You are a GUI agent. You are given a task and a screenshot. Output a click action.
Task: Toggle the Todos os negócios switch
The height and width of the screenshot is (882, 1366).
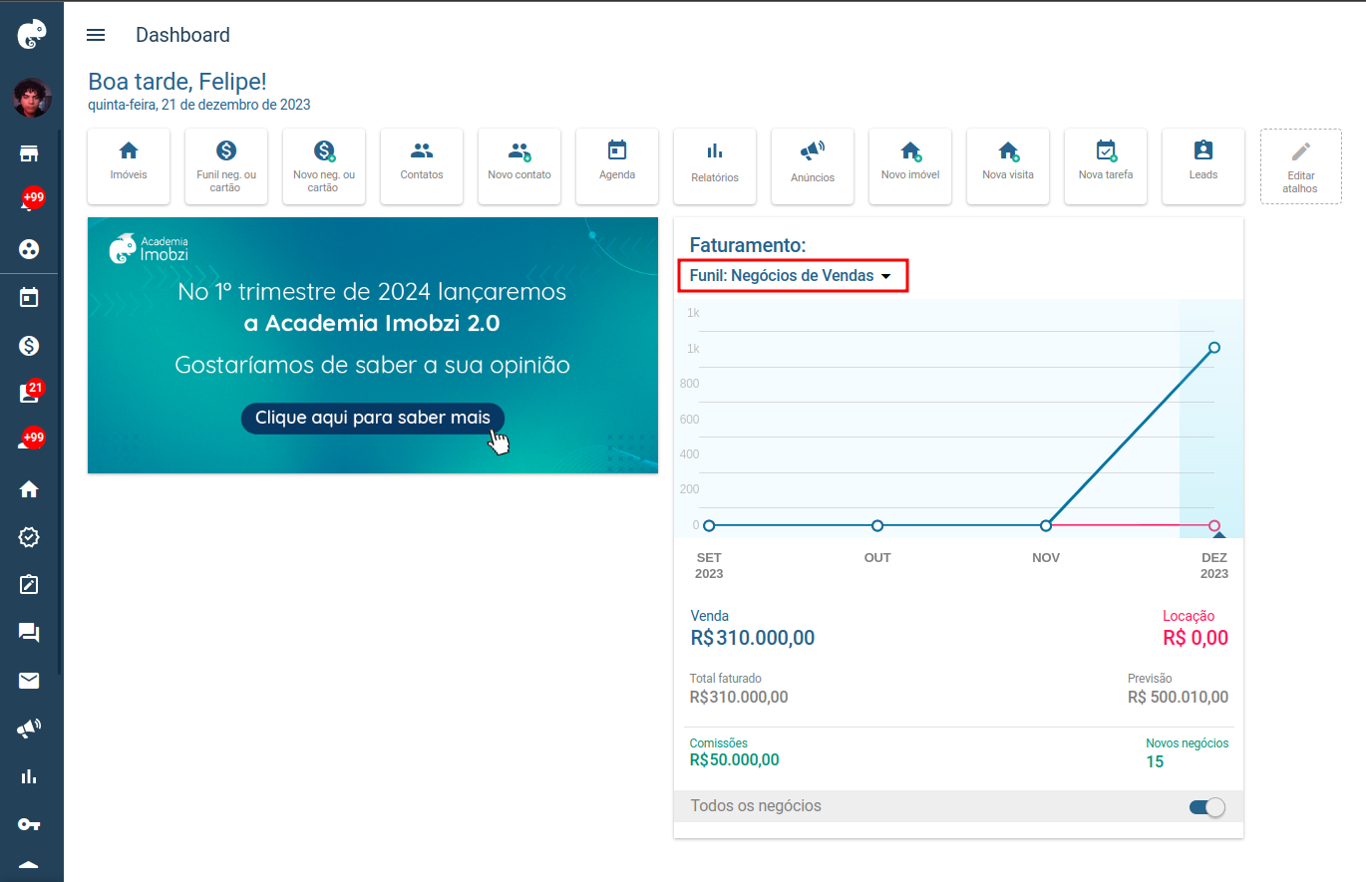(1206, 807)
